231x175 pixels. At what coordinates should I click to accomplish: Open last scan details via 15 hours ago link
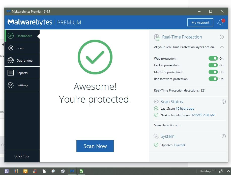[x=185, y=108]
